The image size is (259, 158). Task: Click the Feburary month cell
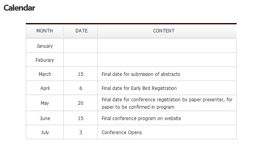[45, 60]
